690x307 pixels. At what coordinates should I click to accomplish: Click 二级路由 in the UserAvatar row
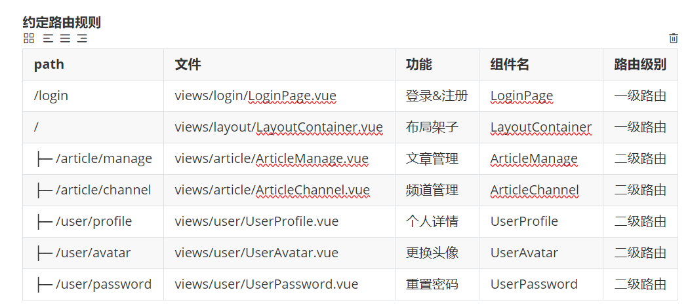[640, 253]
